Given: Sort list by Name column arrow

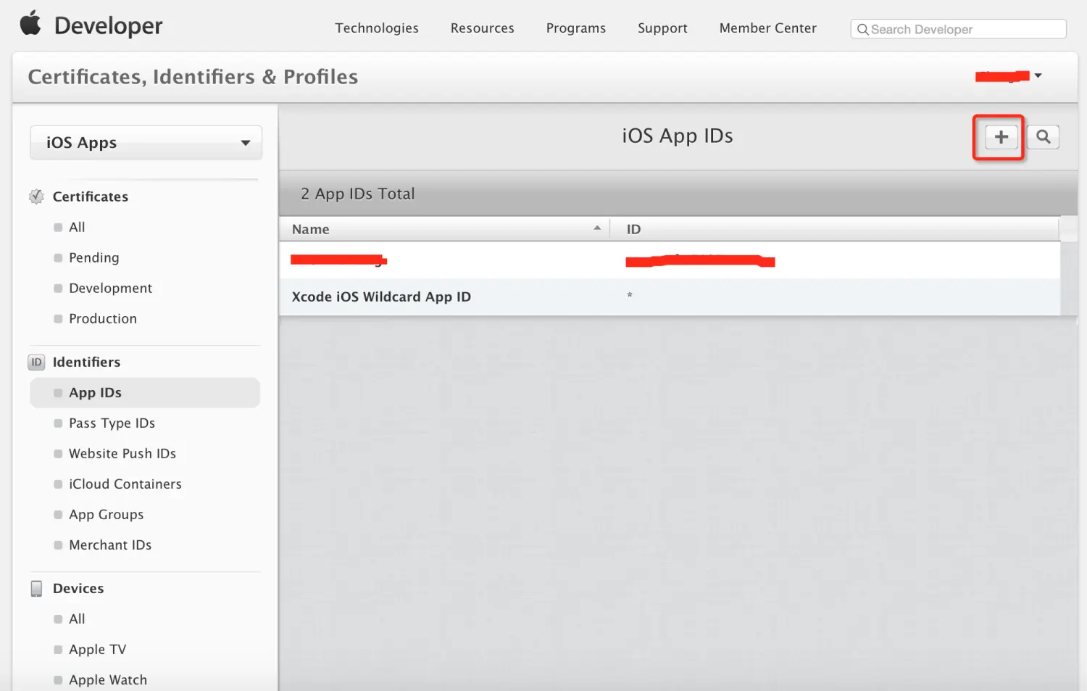Looking at the screenshot, I should [597, 228].
